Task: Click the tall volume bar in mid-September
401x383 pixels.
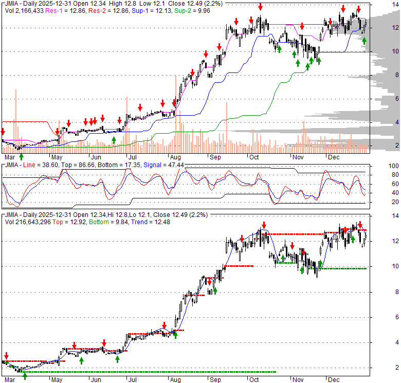Action: [x=227, y=127]
